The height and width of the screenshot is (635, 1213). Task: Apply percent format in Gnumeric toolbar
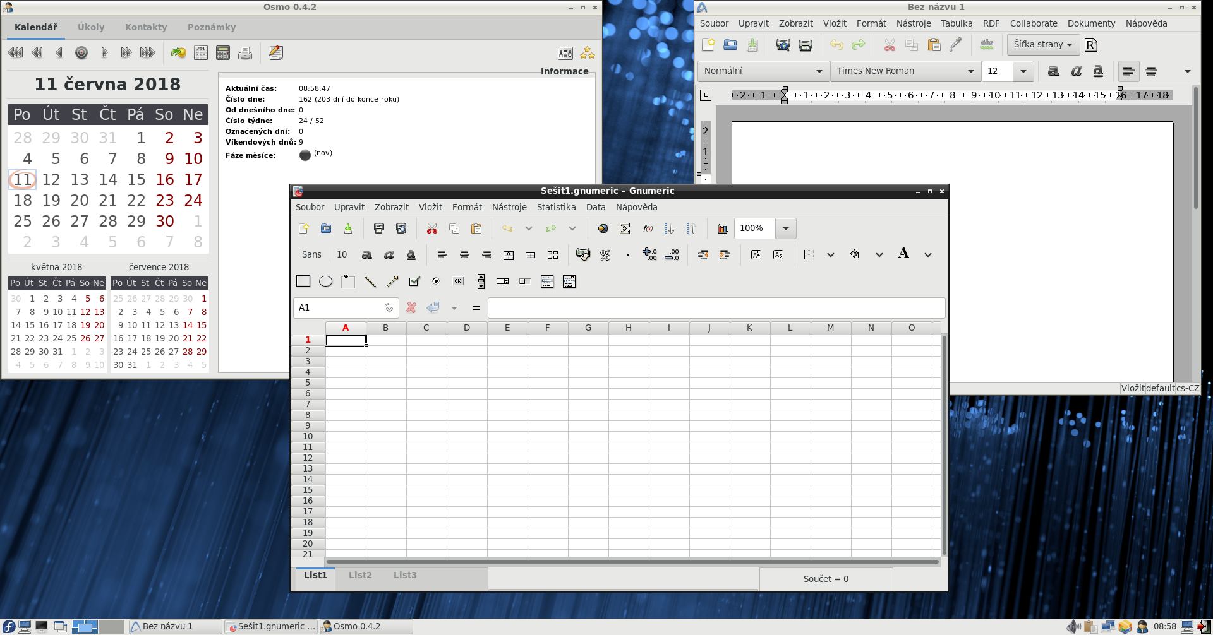point(605,255)
